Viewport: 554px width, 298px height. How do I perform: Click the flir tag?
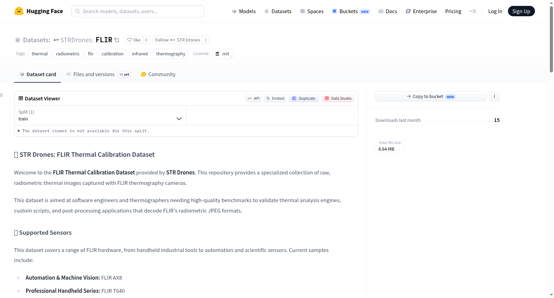tap(91, 54)
